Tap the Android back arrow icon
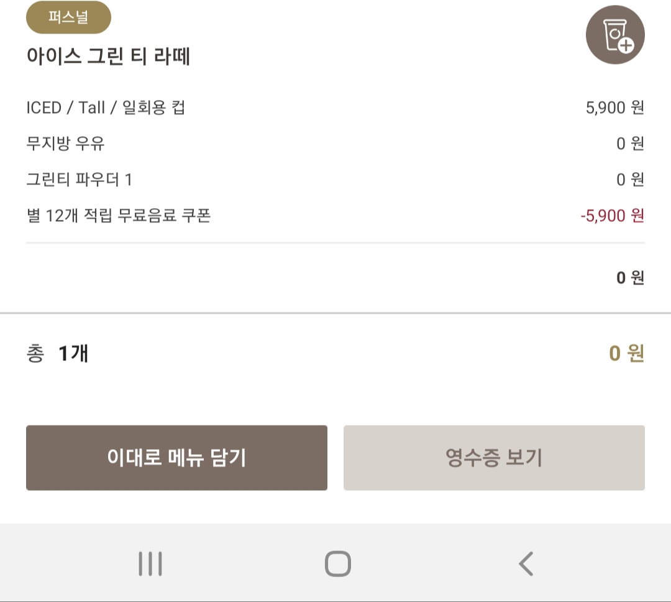671x602 pixels. (526, 563)
